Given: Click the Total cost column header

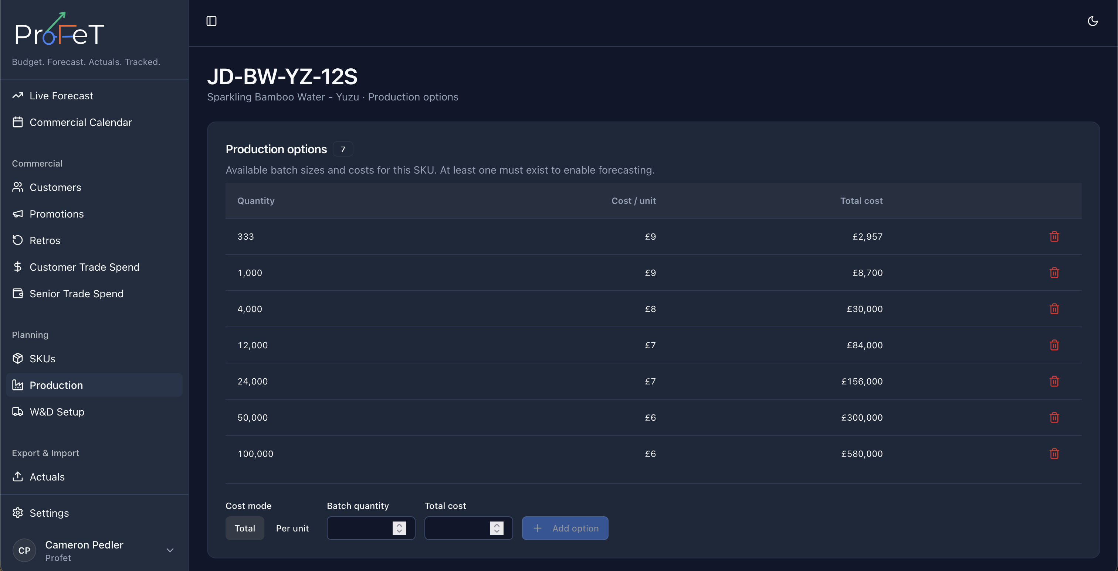Looking at the screenshot, I should tap(861, 201).
